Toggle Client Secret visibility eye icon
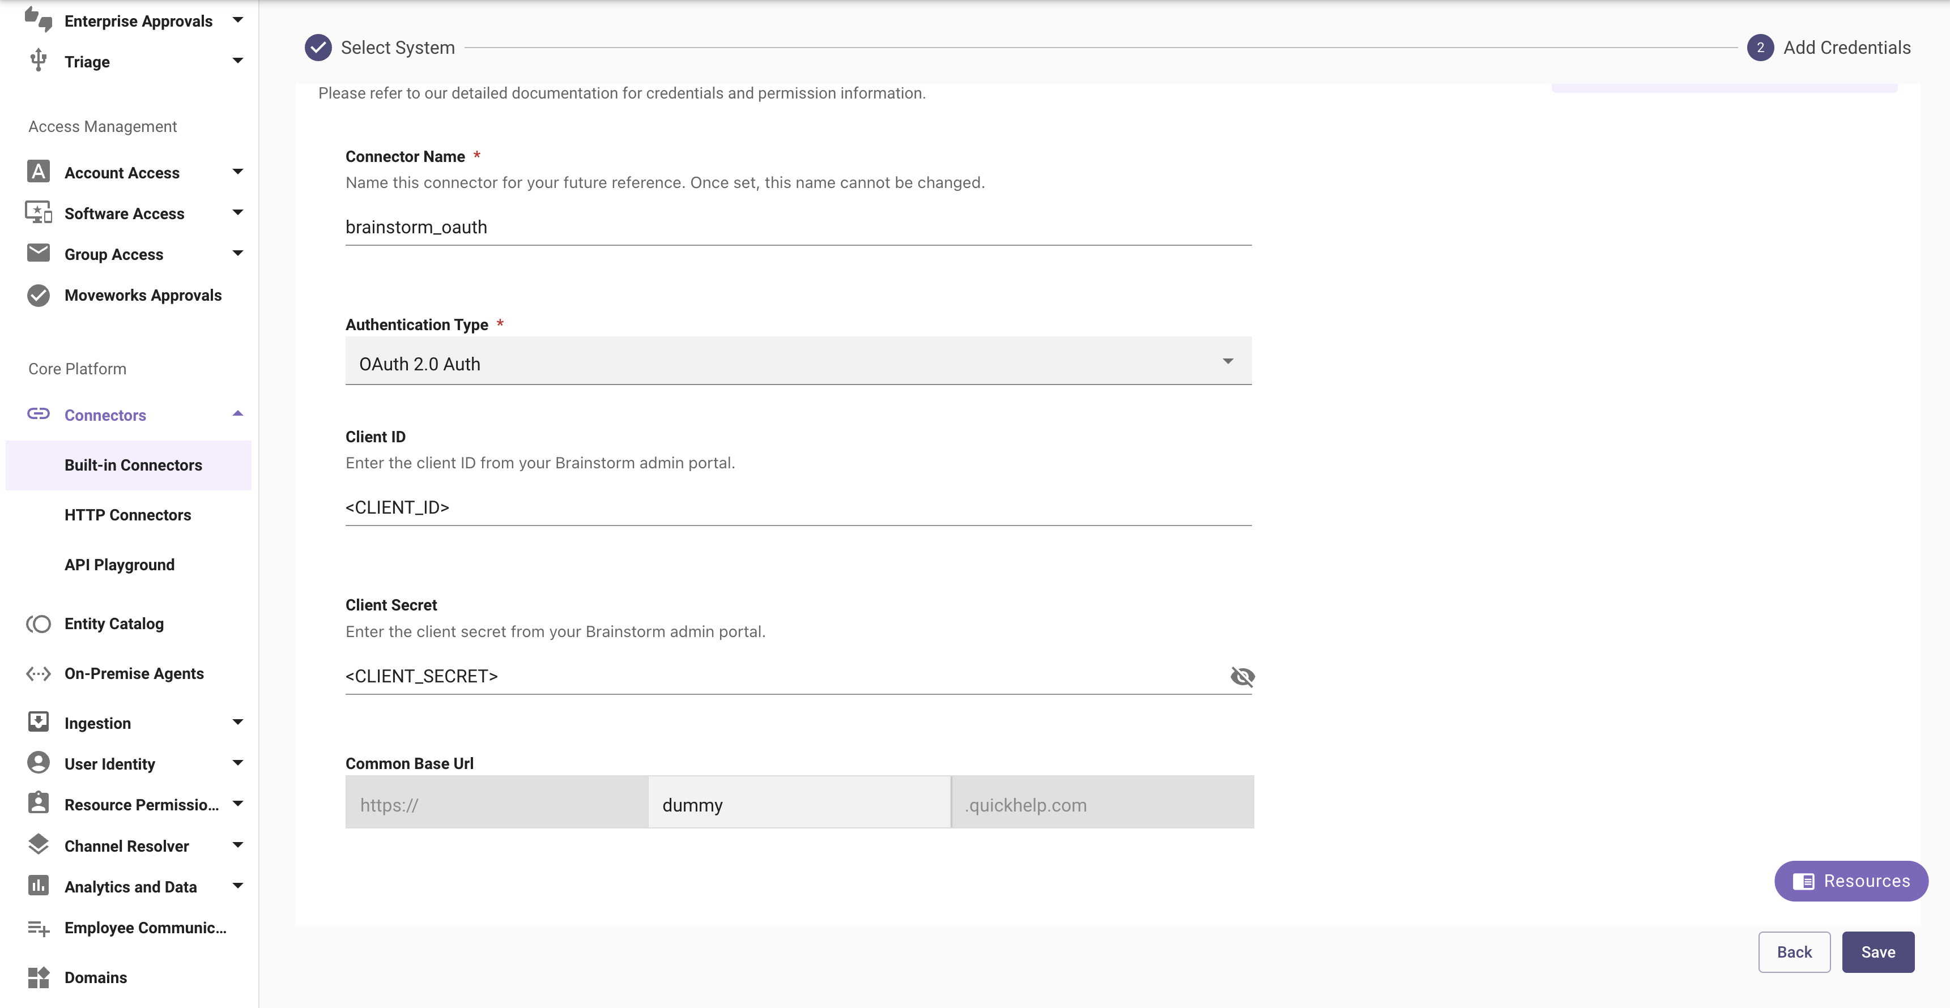The width and height of the screenshot is (1950, 1008). (1241, 676)
